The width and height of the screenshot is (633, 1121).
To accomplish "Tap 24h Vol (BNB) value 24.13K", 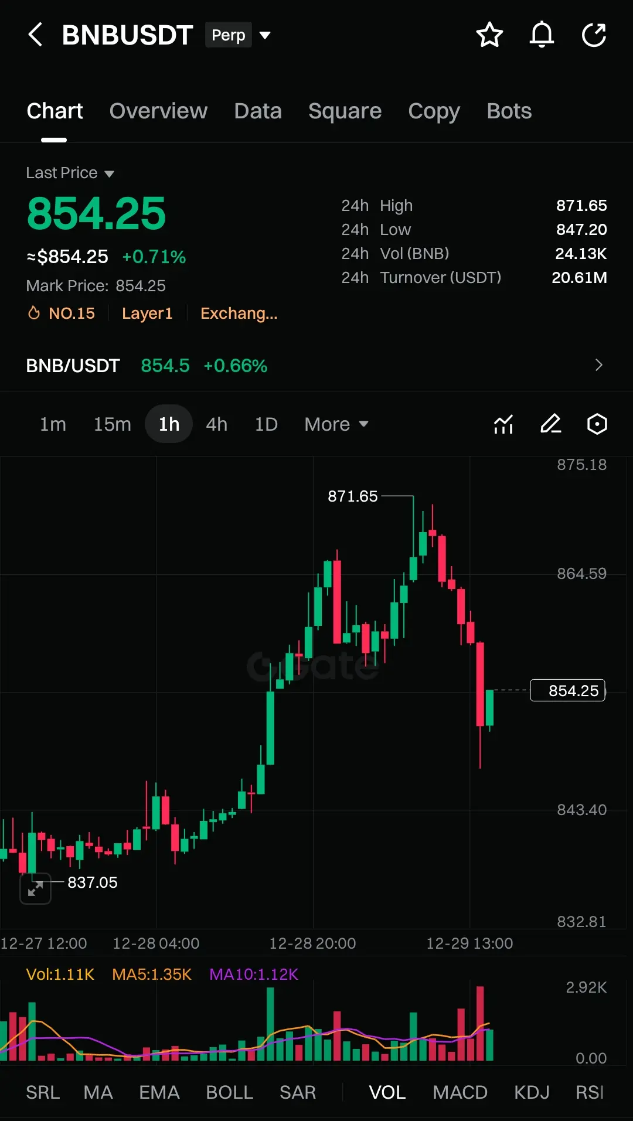I will click(581, 254).
